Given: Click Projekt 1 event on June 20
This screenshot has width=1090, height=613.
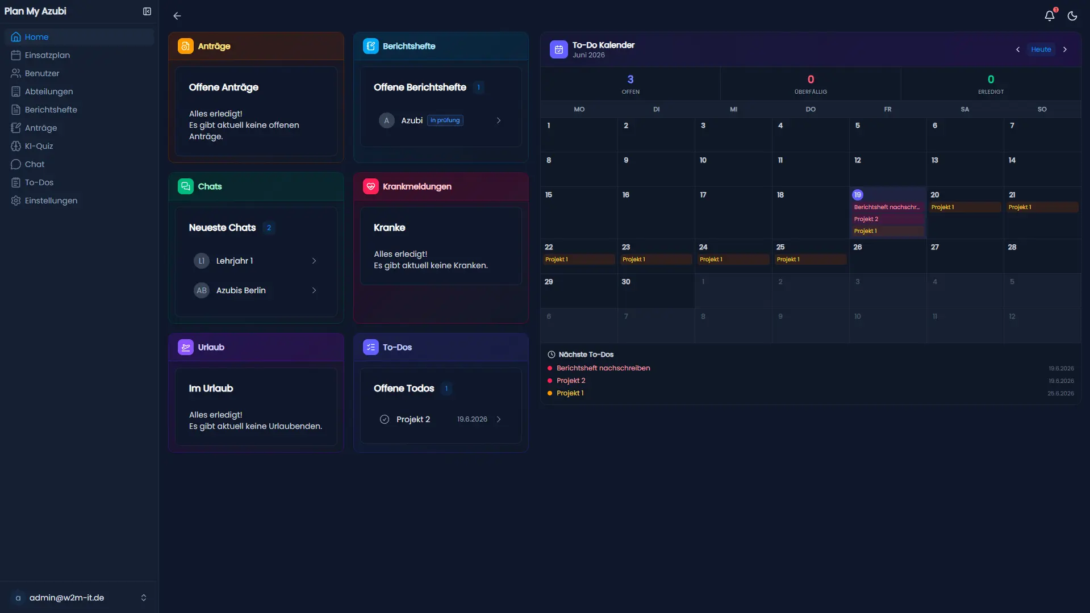Looking at the screenshot, I should pyautogui.click(x=964, y=207).
